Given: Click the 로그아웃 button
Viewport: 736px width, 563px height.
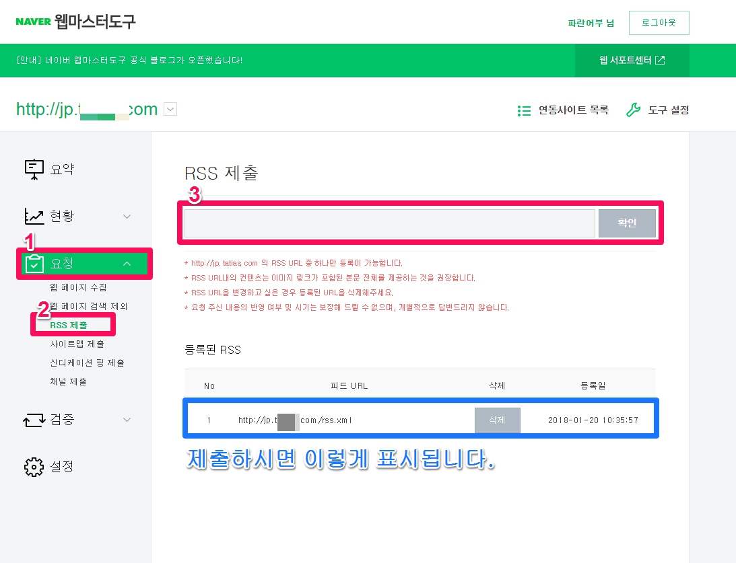Looking at the screenshot, I should [659, 22].
